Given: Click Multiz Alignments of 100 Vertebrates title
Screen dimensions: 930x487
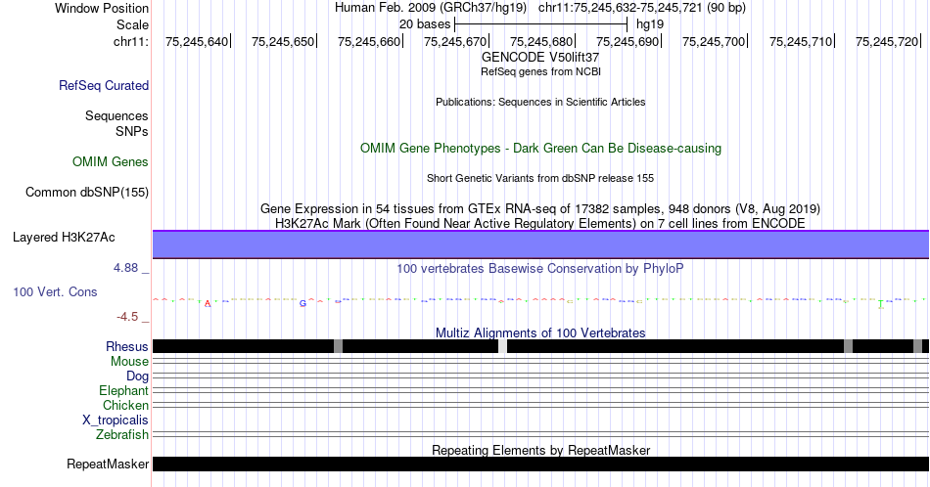Looking at the screenshot, I should point(540,332).
